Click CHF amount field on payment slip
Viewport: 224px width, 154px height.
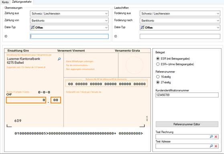click(26, 100)
